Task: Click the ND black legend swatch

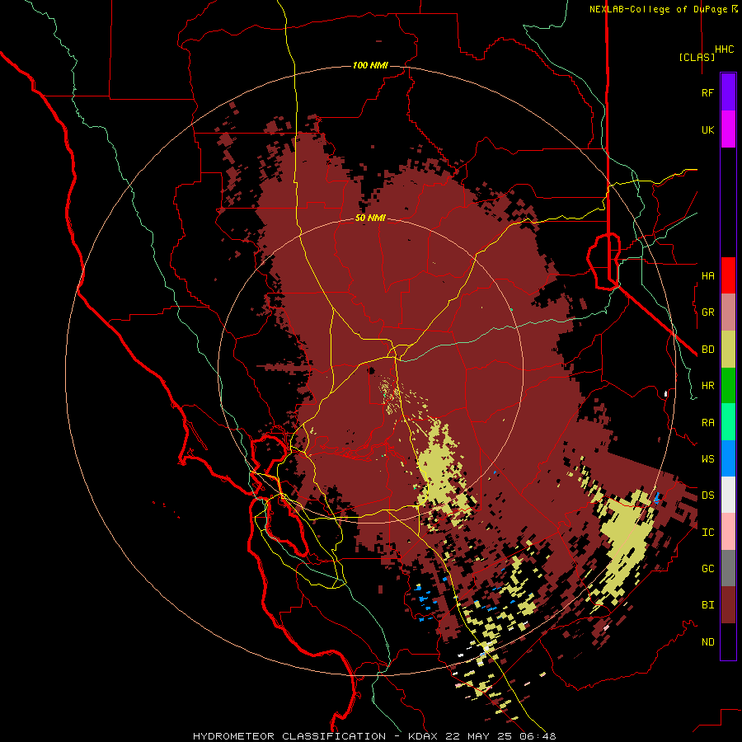Action: point(728,641)
